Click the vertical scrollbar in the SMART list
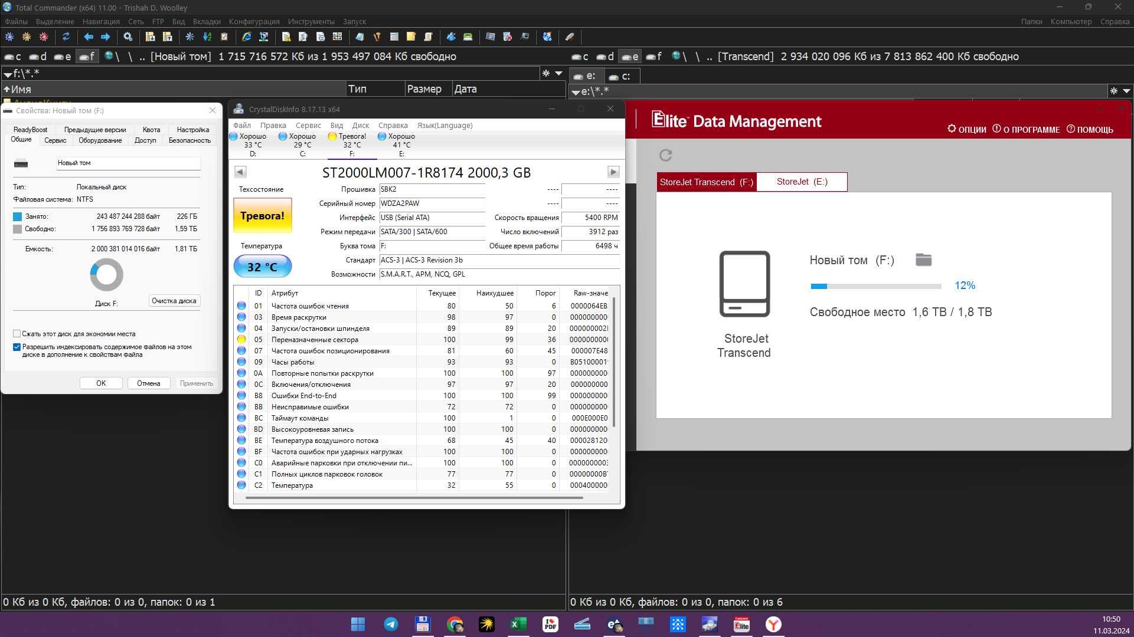 click(615, 362)
